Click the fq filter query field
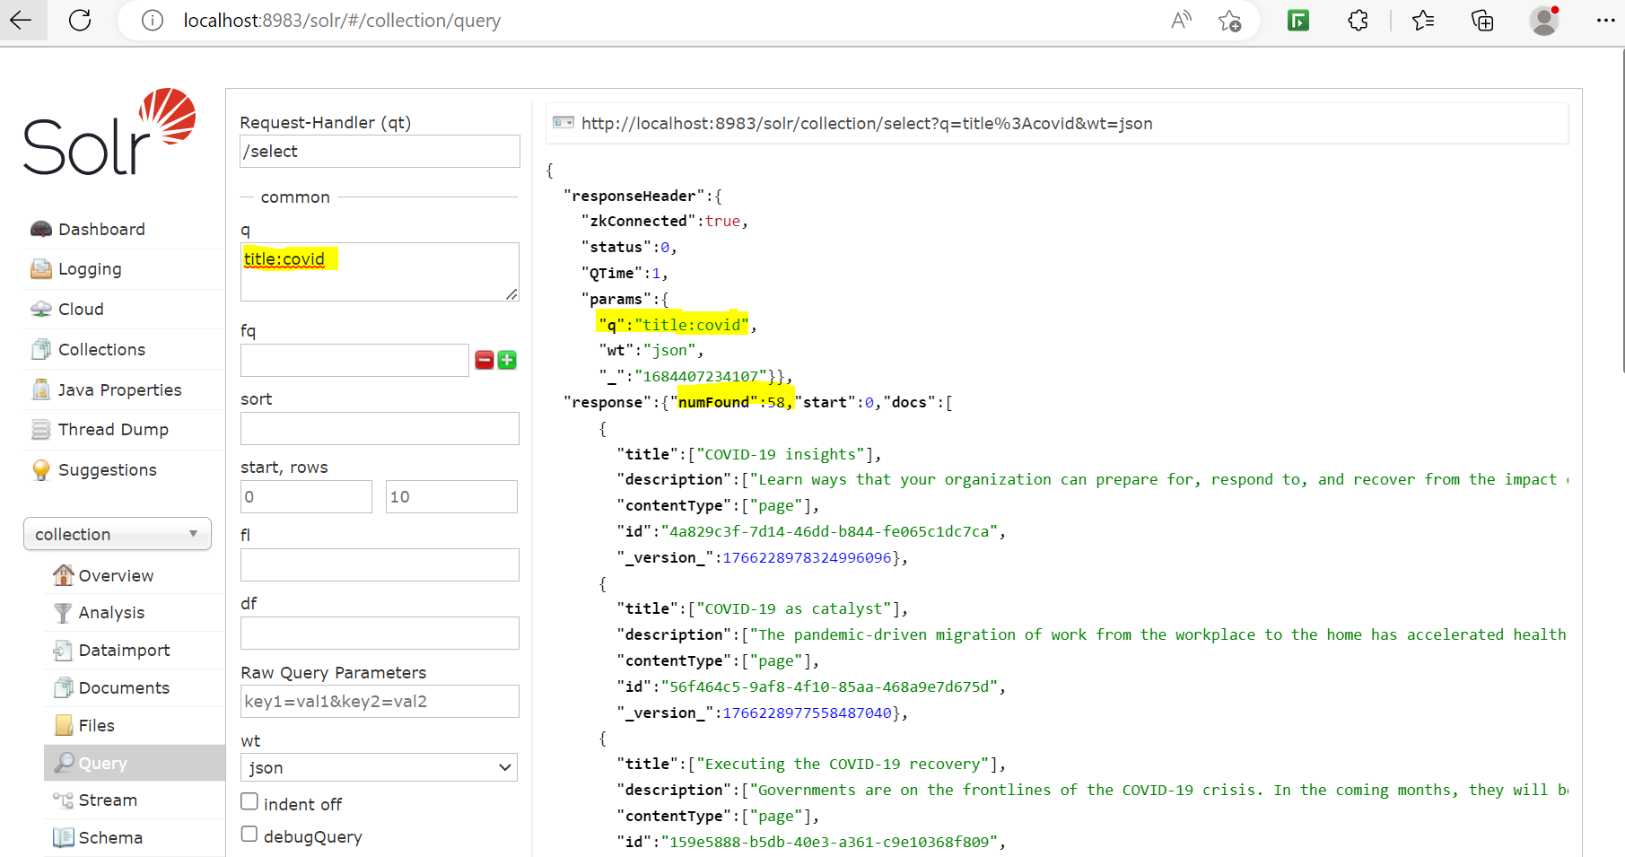 pyautogui.click(x=354, y=360)
